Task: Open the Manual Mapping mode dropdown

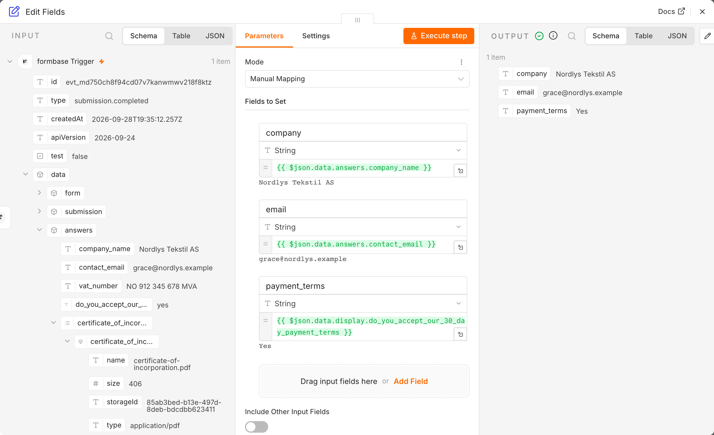Action: 357,79
